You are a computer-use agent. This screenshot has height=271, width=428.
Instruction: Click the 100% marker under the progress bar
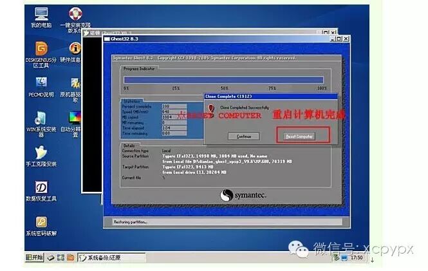tap(322, 88)
